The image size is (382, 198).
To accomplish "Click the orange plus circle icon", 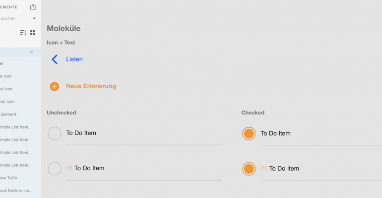I will point(55,86).
